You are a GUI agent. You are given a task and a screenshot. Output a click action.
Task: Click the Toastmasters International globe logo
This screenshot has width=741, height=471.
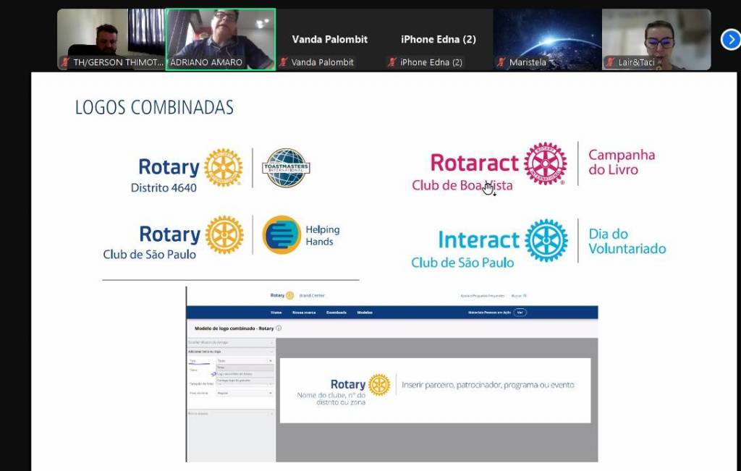click(286, 168)
